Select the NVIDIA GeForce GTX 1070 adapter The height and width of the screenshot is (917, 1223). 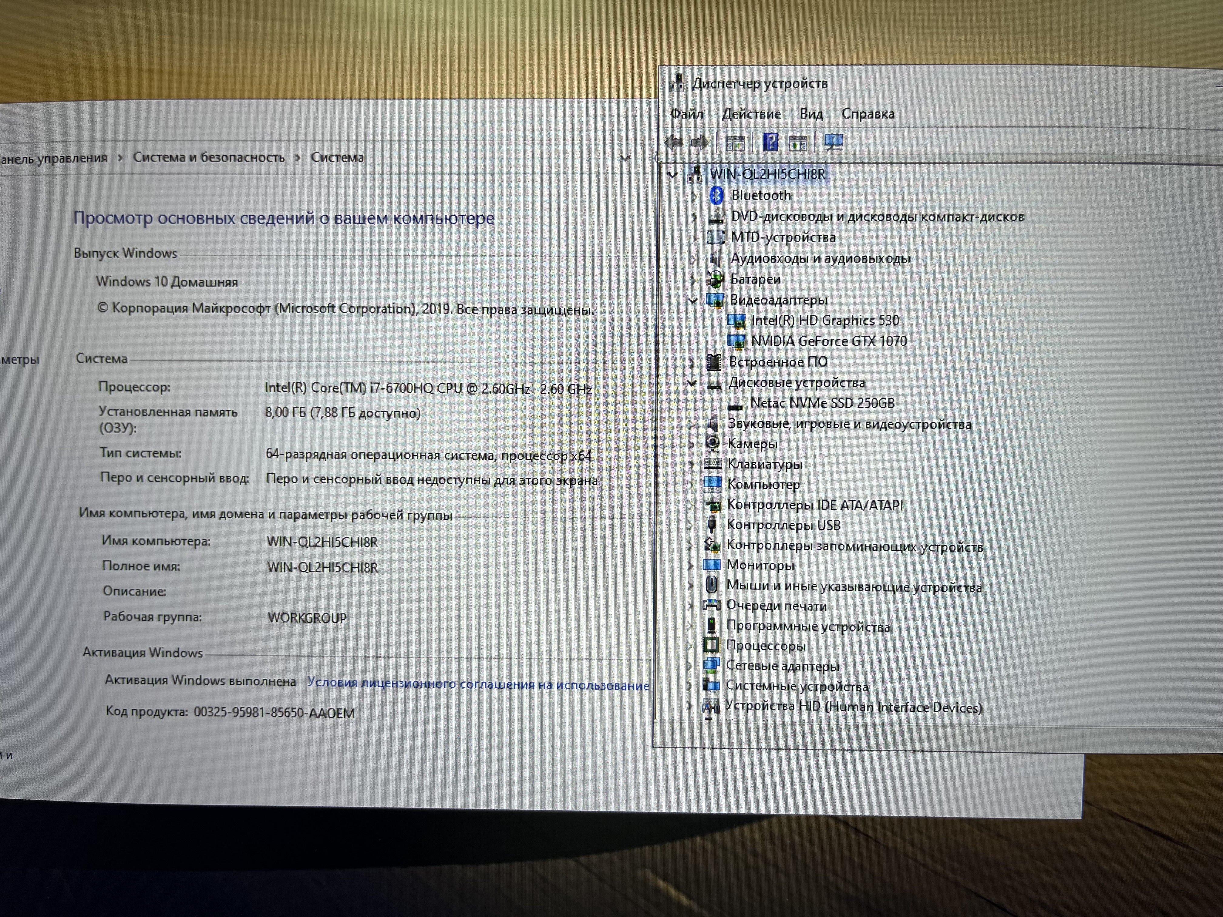click(828, 341)
